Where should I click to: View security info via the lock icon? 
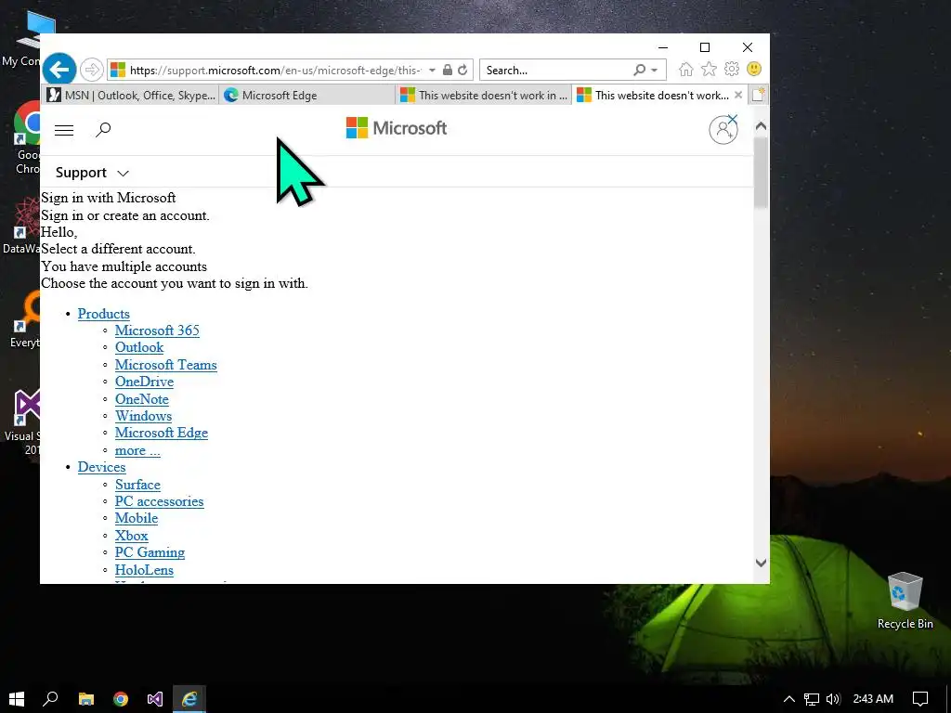(448, 70)
